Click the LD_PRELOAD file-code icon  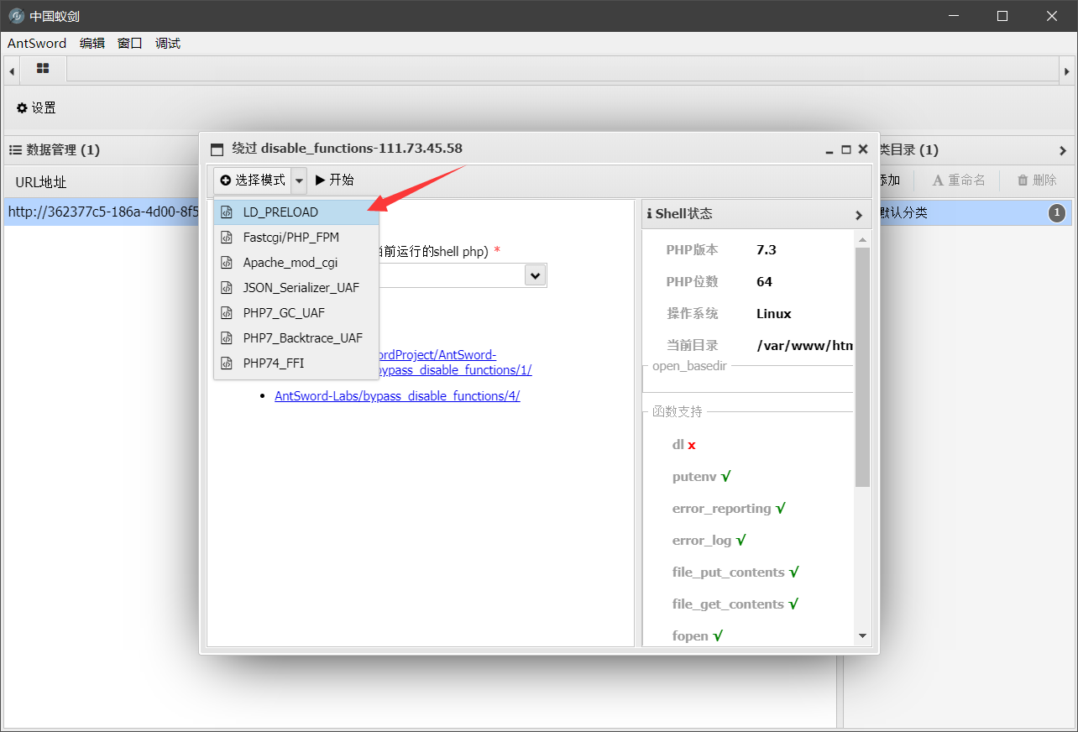click(226, 212)
